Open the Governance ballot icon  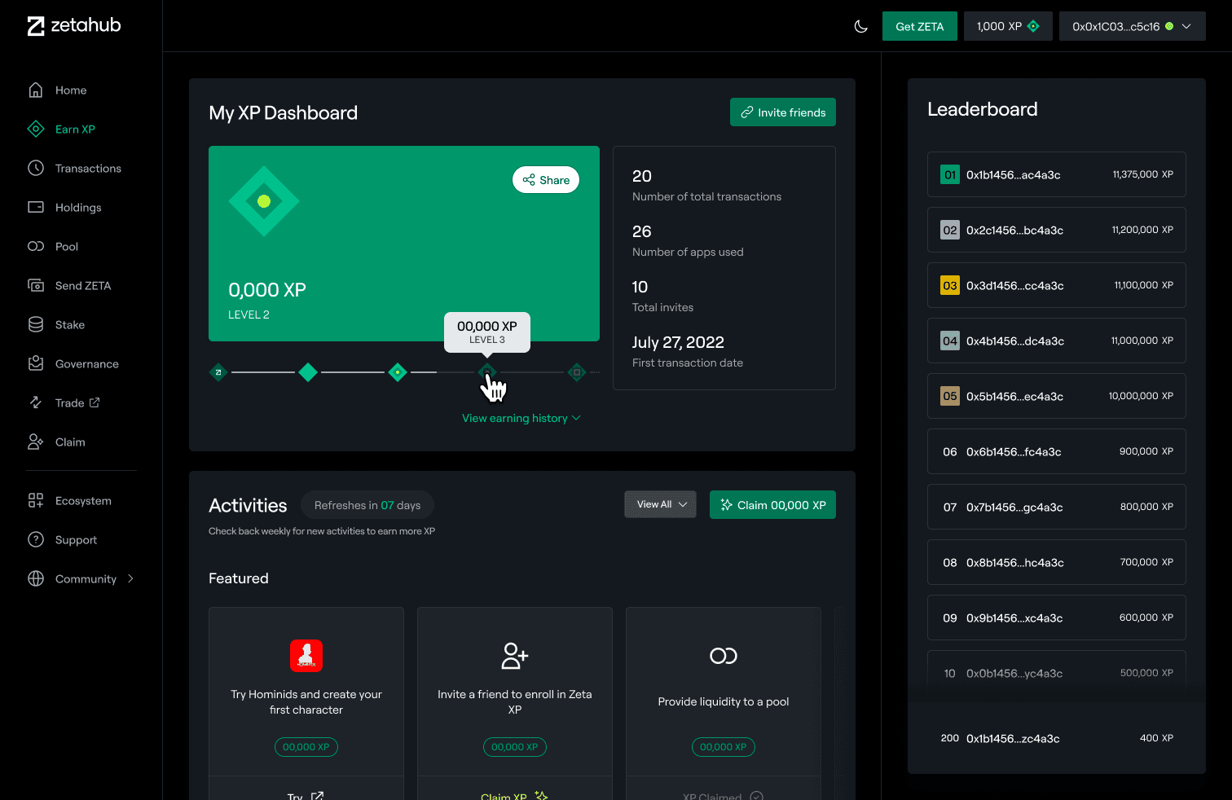tap(36, 364)
